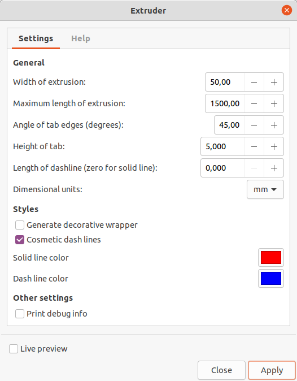Increase Width of extrusion with plus button
The image size is (297, 381).
click(274, 82)
